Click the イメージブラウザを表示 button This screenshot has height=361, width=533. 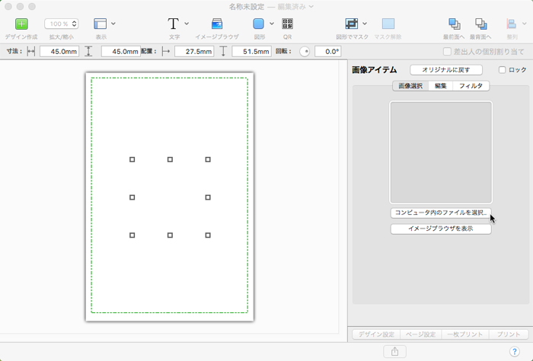coord(440,228)
